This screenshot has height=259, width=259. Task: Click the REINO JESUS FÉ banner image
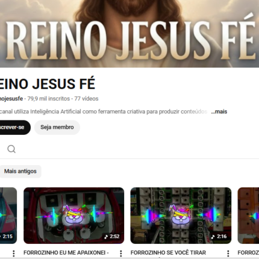(x=129, y=34)
